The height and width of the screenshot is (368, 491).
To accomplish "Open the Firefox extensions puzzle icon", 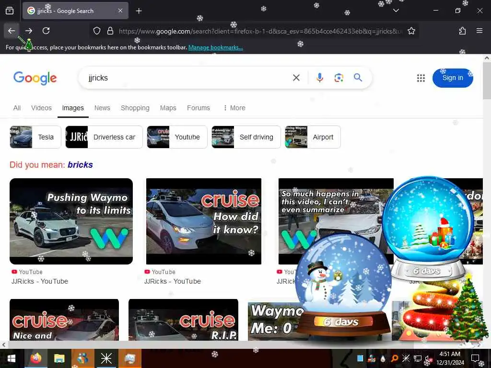I will [462, 31].
